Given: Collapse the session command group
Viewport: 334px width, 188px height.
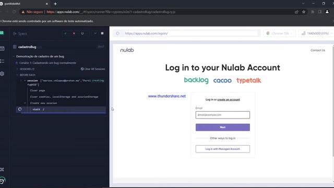Looking at the screenshot, I should (25, 80).
